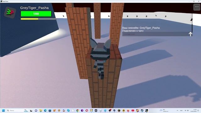Launch Microsoft Edge from the taskbar
Screen dimensions: 201x113
point(45,110)
